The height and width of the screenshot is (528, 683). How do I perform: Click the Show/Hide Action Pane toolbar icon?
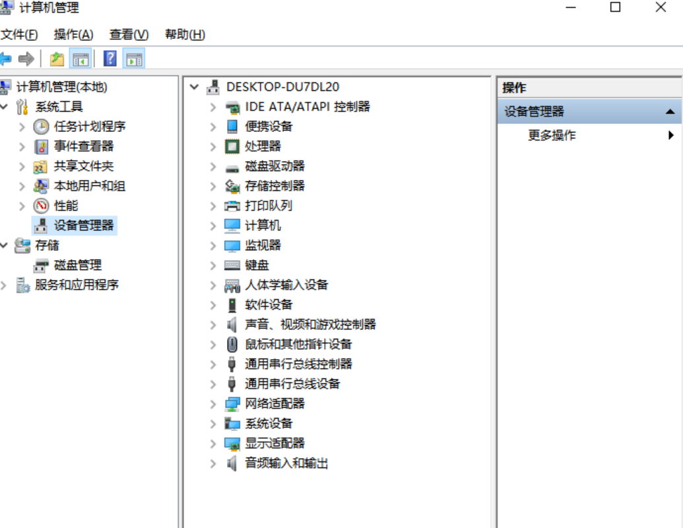(x=134, y=59)
